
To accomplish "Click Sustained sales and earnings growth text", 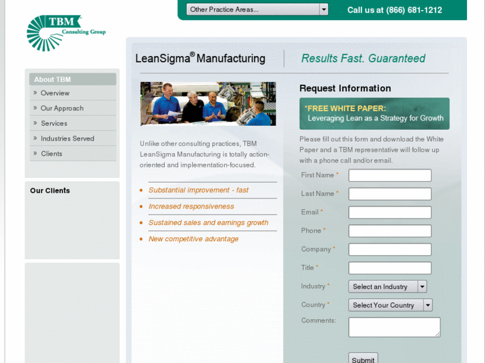I will pyautogui.click(x=208, y=222).
